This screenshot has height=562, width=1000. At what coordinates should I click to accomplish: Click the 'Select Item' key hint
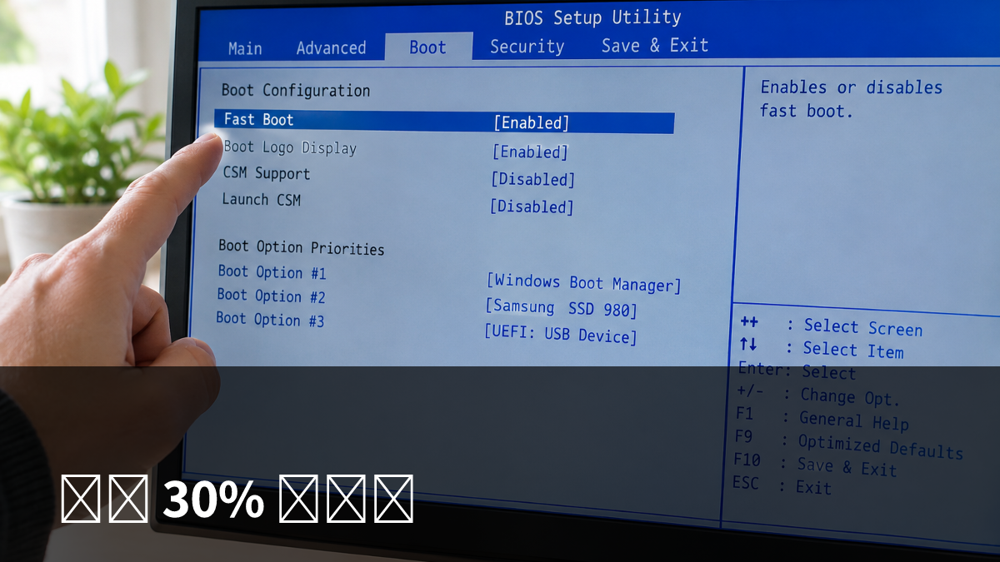coord(821,349)
